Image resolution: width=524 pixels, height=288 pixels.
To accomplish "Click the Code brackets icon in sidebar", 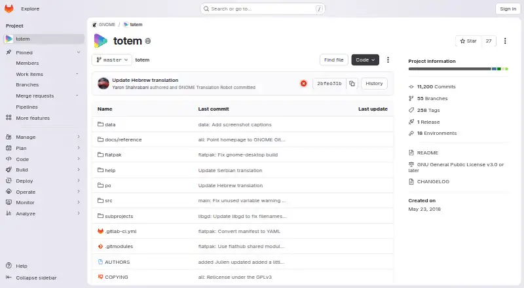I will tap(9, 159).
